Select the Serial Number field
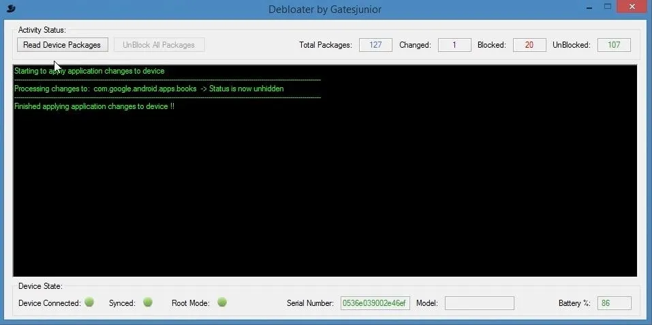Image resolution: width=652 pixels, height=325 pixels. (x=375, y=303)
